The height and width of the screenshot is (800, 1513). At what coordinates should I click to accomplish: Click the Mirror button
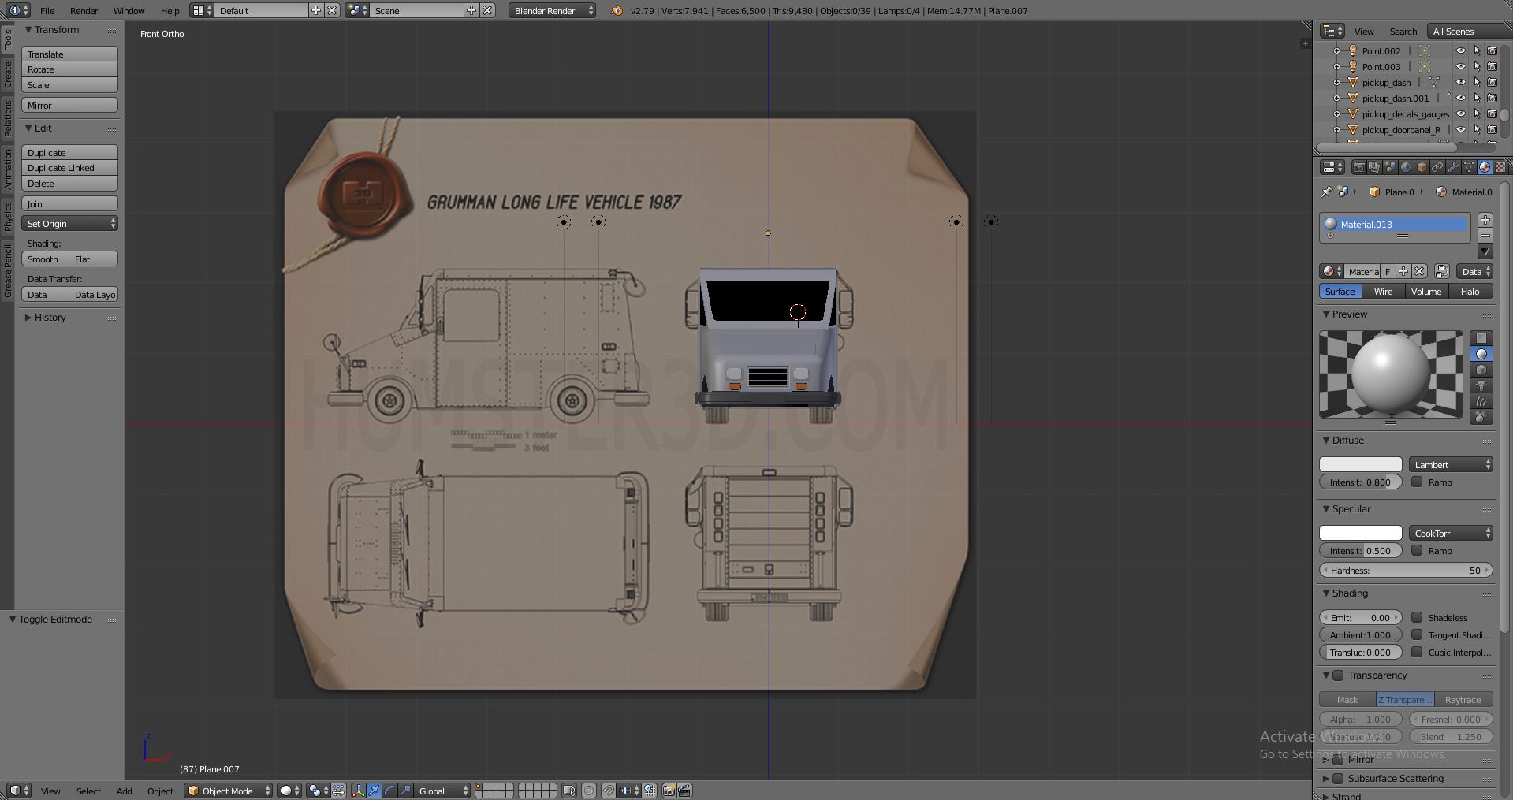pos(70,105)
